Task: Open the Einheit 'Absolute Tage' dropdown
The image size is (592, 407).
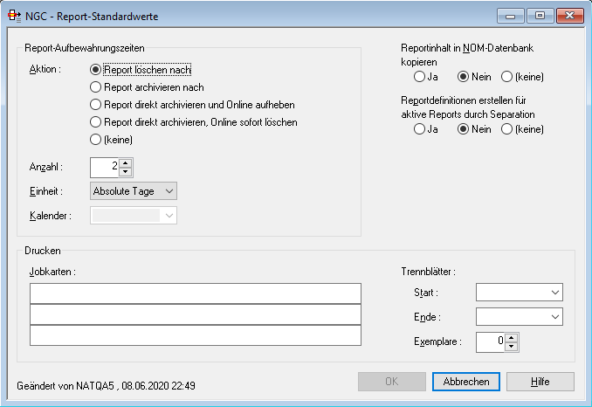Action: coord(134,191)
